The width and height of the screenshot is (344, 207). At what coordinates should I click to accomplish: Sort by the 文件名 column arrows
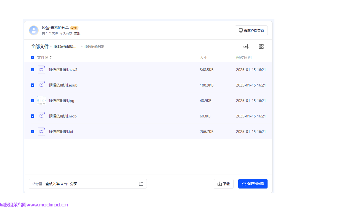(51, 57)
